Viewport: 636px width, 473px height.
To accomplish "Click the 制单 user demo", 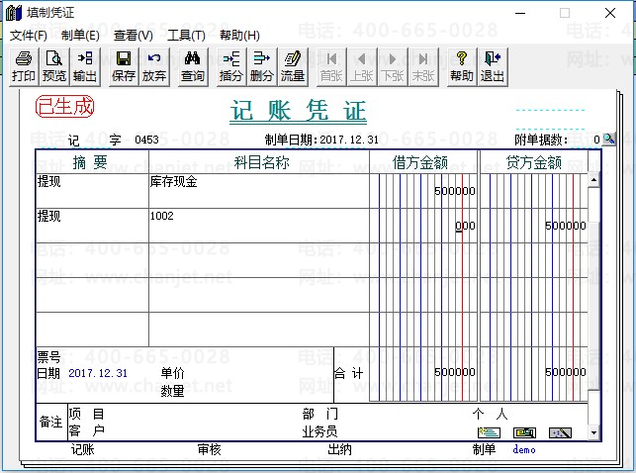I will click(524, 449).
